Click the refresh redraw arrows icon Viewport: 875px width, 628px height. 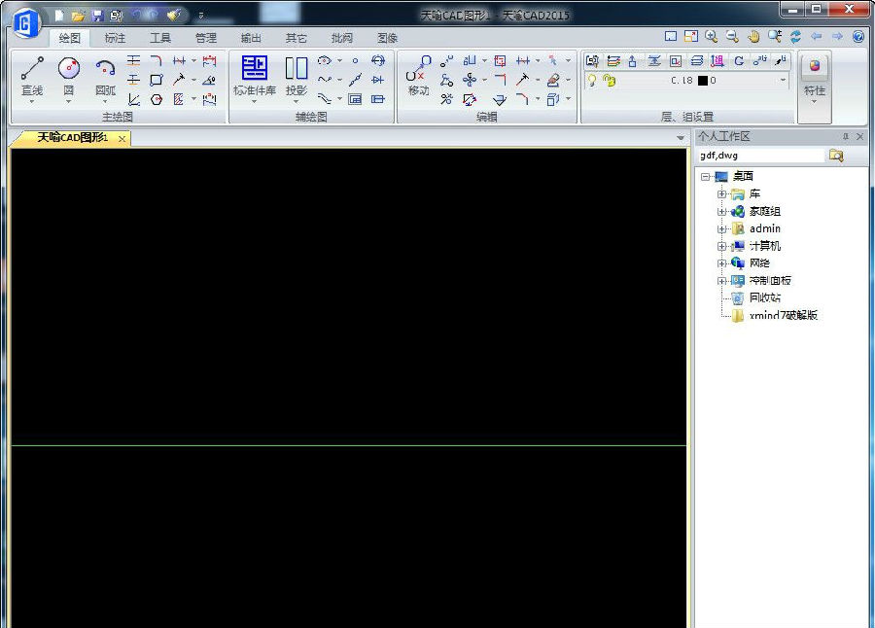tap(795, 36)
